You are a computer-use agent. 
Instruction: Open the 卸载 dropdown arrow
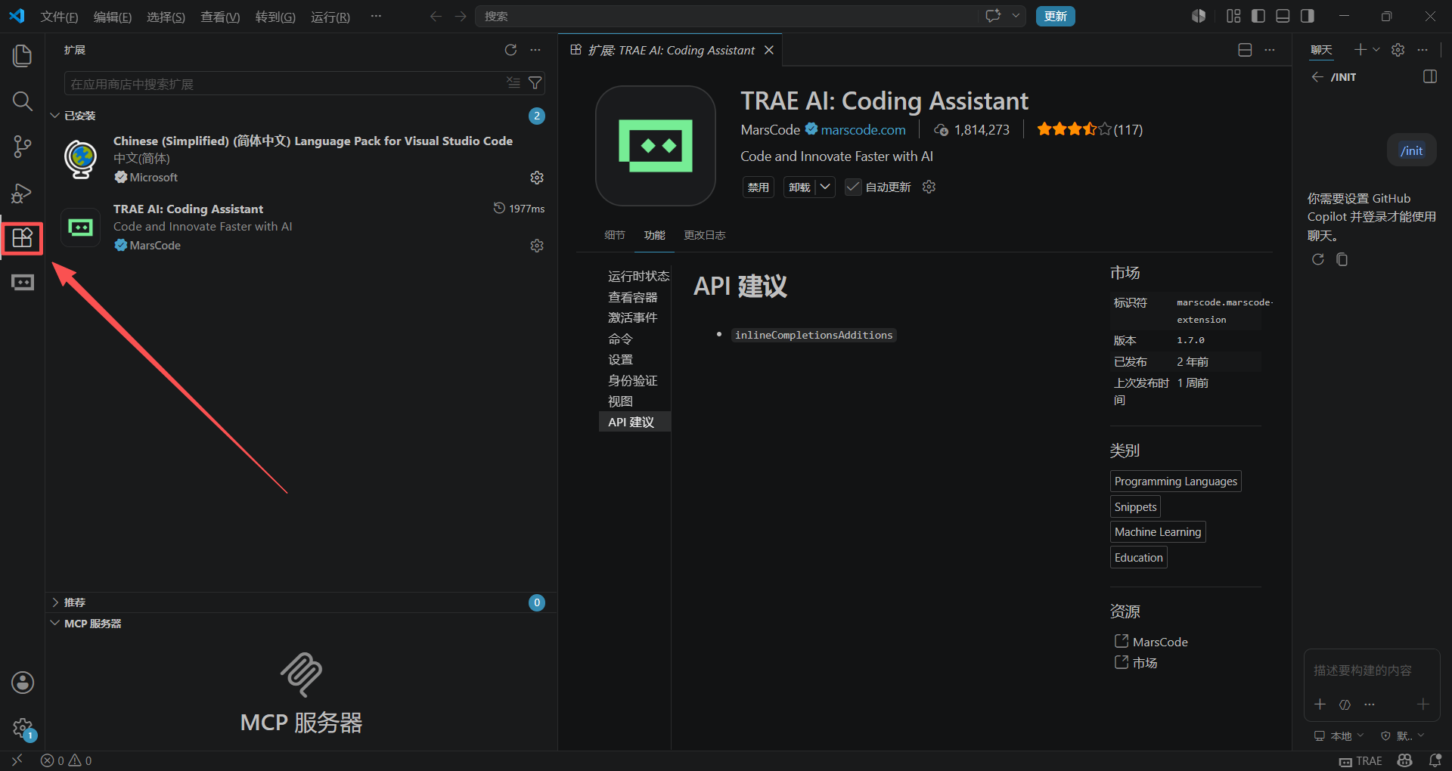pos(825,187)
